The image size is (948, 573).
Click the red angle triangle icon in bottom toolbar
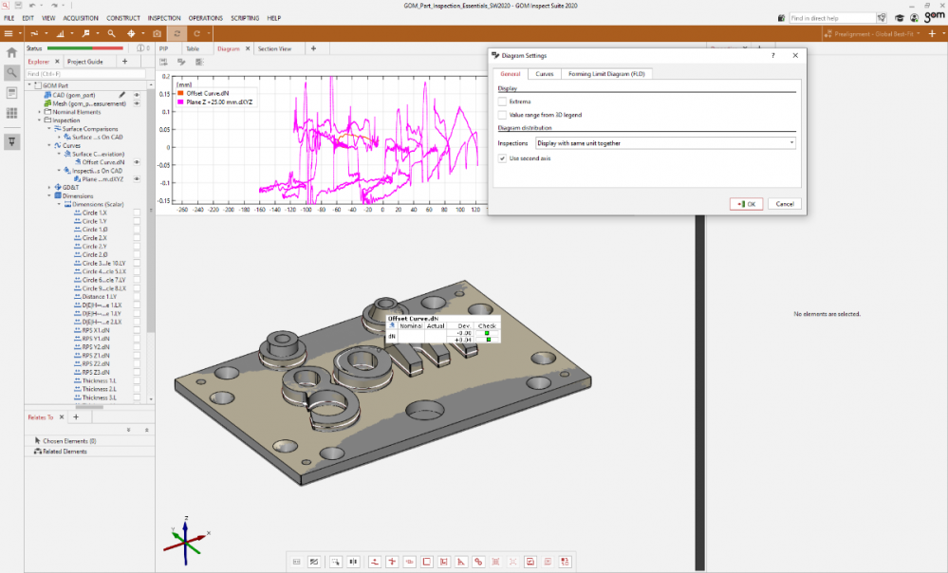[461, 562]
